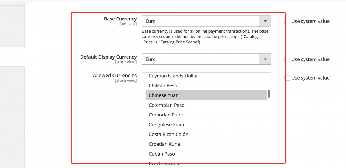Click the Base Currency field label

pos(120,19)
